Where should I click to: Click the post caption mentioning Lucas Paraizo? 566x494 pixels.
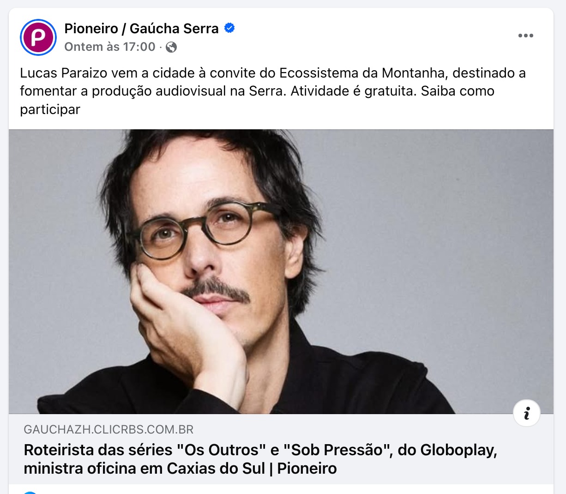pos(273,91)
